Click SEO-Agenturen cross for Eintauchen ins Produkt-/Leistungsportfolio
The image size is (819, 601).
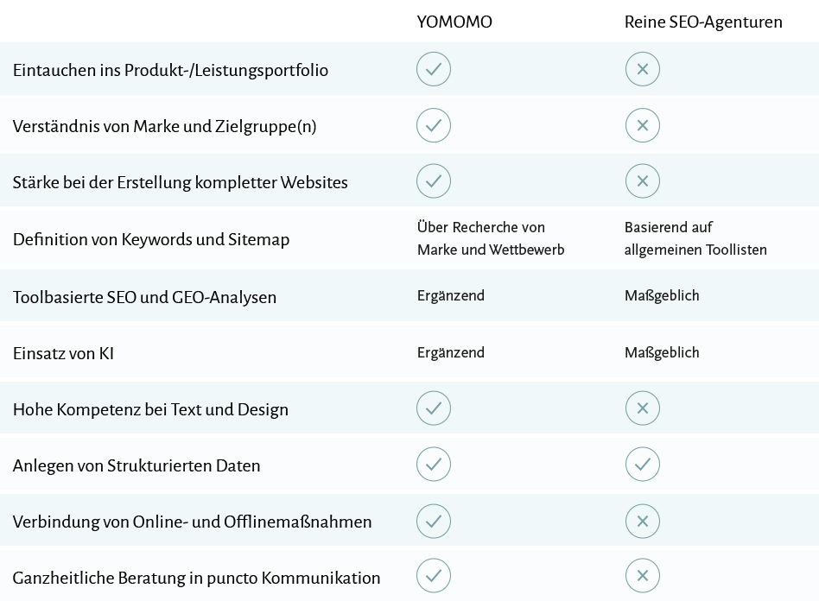tap(643, 69)
